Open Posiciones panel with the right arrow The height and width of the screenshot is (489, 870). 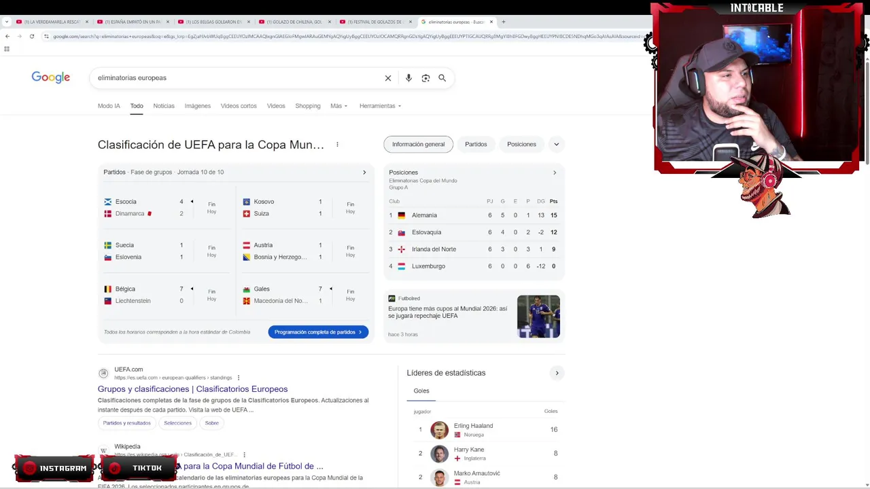click(x=555, y=173)
